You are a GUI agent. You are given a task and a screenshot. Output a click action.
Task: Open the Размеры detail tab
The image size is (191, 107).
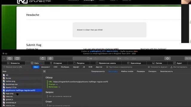(x=141, y=71)
